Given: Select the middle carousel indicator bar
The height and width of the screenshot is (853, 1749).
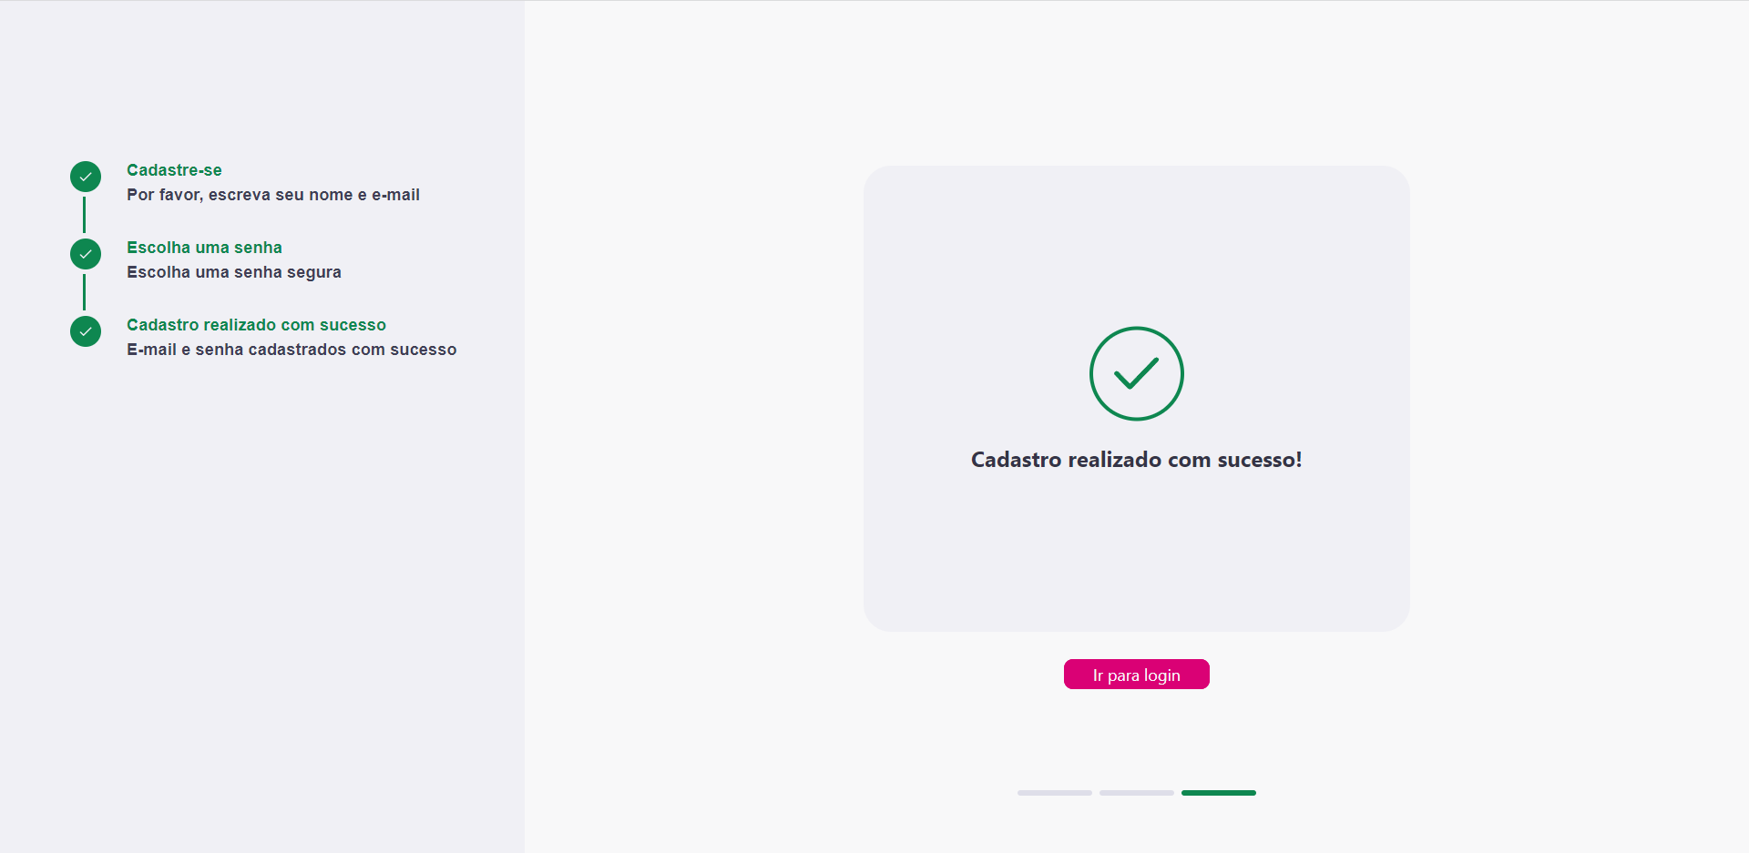Looking at the screenshot, I should pyautogui.click(x=1136, y=793).
